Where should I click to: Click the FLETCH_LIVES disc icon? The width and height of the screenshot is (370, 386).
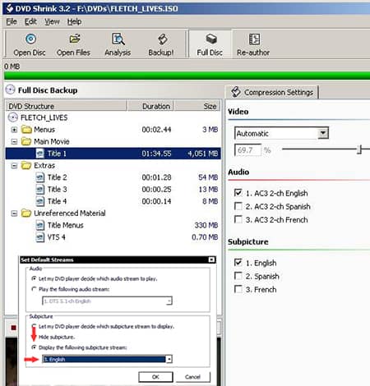(x=13, y=117)
